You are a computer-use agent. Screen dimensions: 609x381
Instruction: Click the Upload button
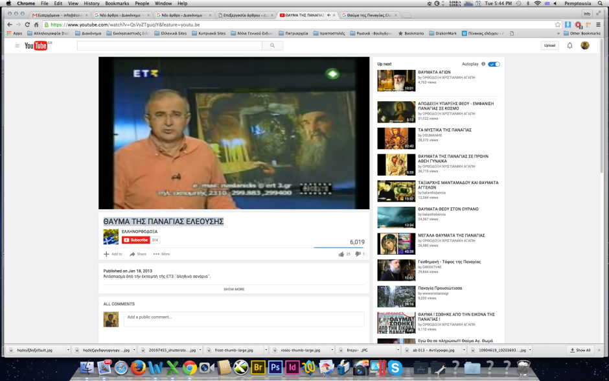549,45
